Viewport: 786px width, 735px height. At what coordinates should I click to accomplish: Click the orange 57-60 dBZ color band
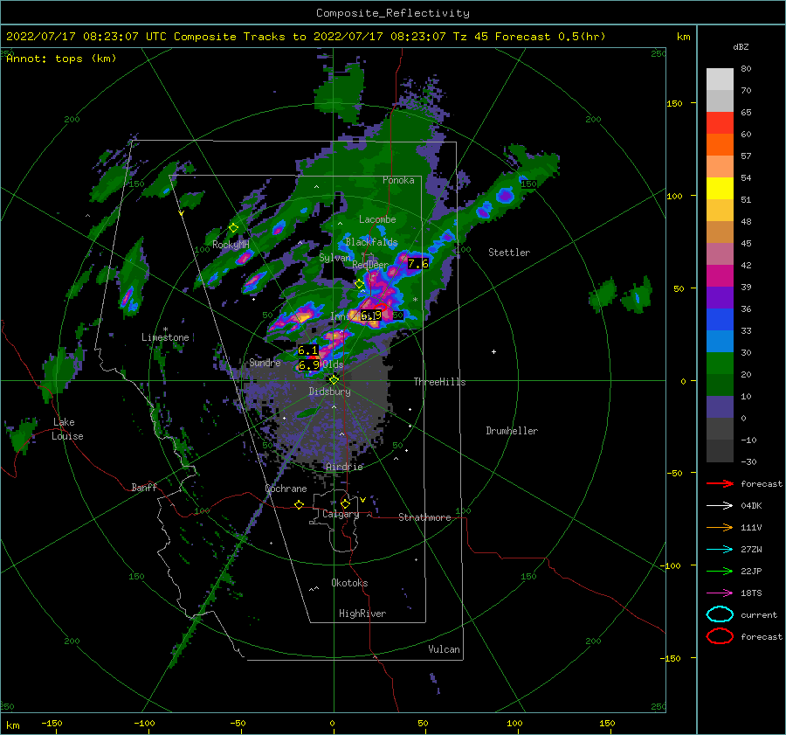[720, 145]
